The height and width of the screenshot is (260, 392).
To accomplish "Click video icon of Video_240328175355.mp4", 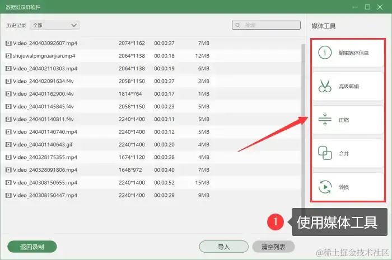I will tap(8, 157).
